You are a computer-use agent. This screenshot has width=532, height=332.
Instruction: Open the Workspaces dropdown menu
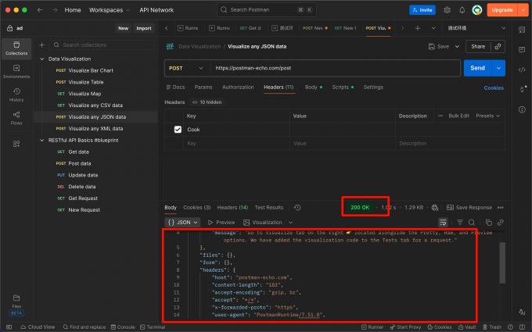[x=110, y=10]
